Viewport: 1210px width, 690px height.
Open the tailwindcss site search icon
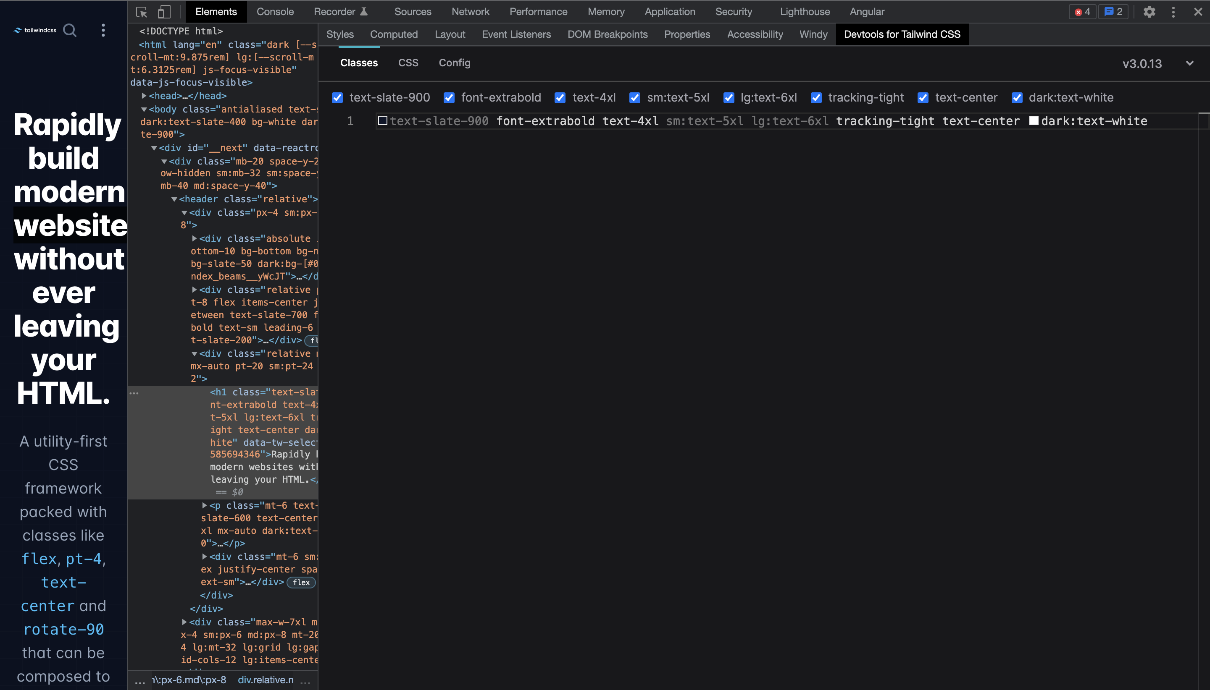click(x=70, y=30)
